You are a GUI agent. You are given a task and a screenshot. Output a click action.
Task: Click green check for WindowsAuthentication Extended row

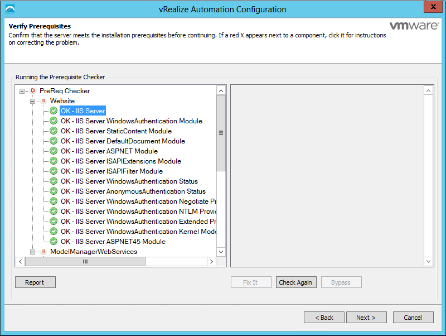tap(54, 221)
